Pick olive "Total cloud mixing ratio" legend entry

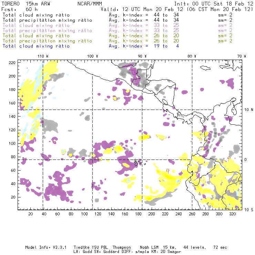click(x=36, y=36)
